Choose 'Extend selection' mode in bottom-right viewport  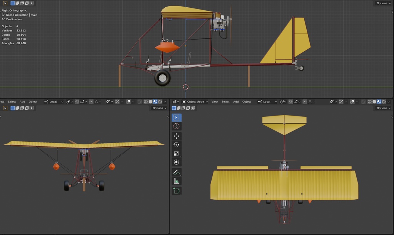click(x=179, y=108)
